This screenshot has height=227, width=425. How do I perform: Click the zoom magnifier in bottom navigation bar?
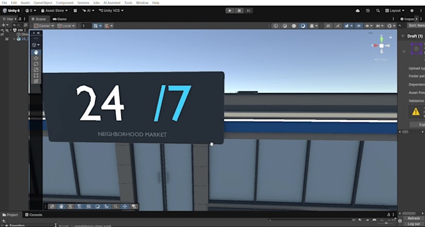point(116,206)
